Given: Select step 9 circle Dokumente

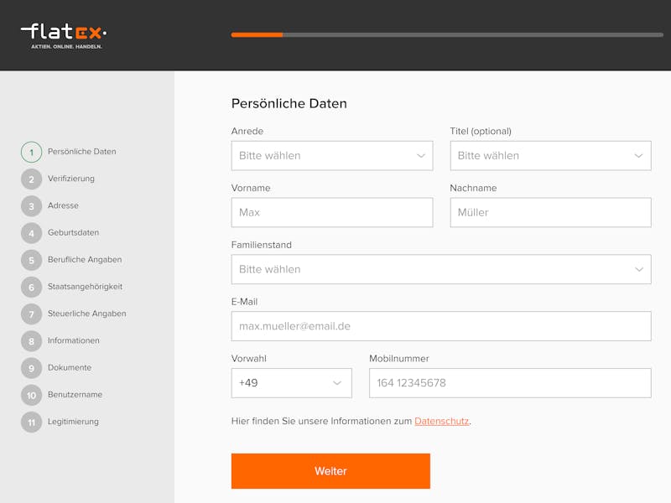Looking at the screenshot, I should point(31,368).
